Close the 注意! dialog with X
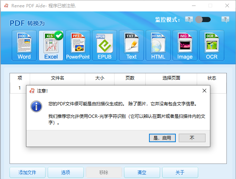The height and width of the screenshot is (179, 236). (x=204, y=91)
